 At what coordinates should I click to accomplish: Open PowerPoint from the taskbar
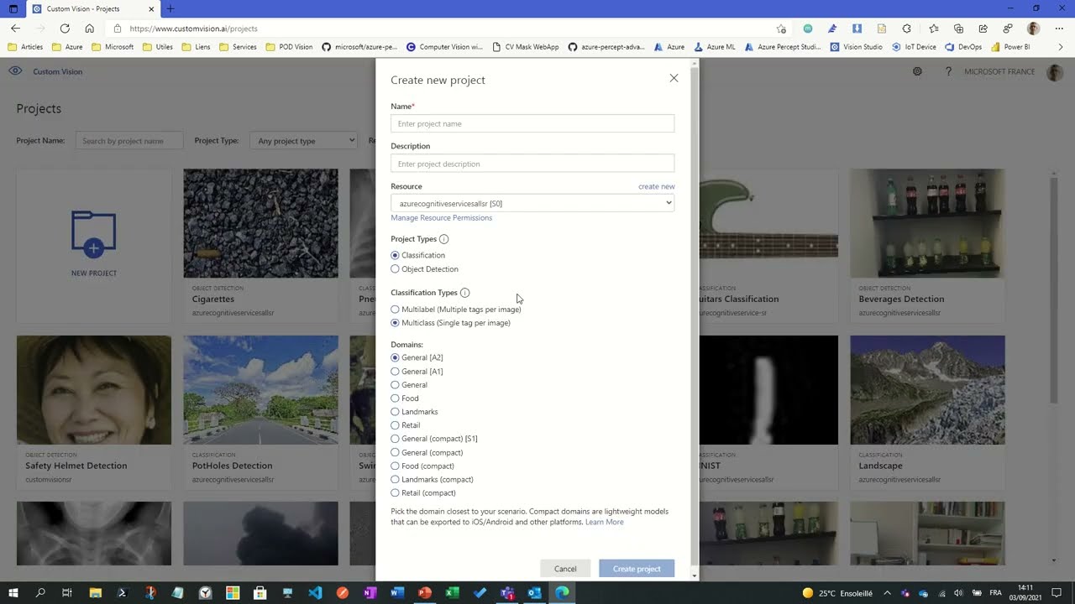(425, 593)
